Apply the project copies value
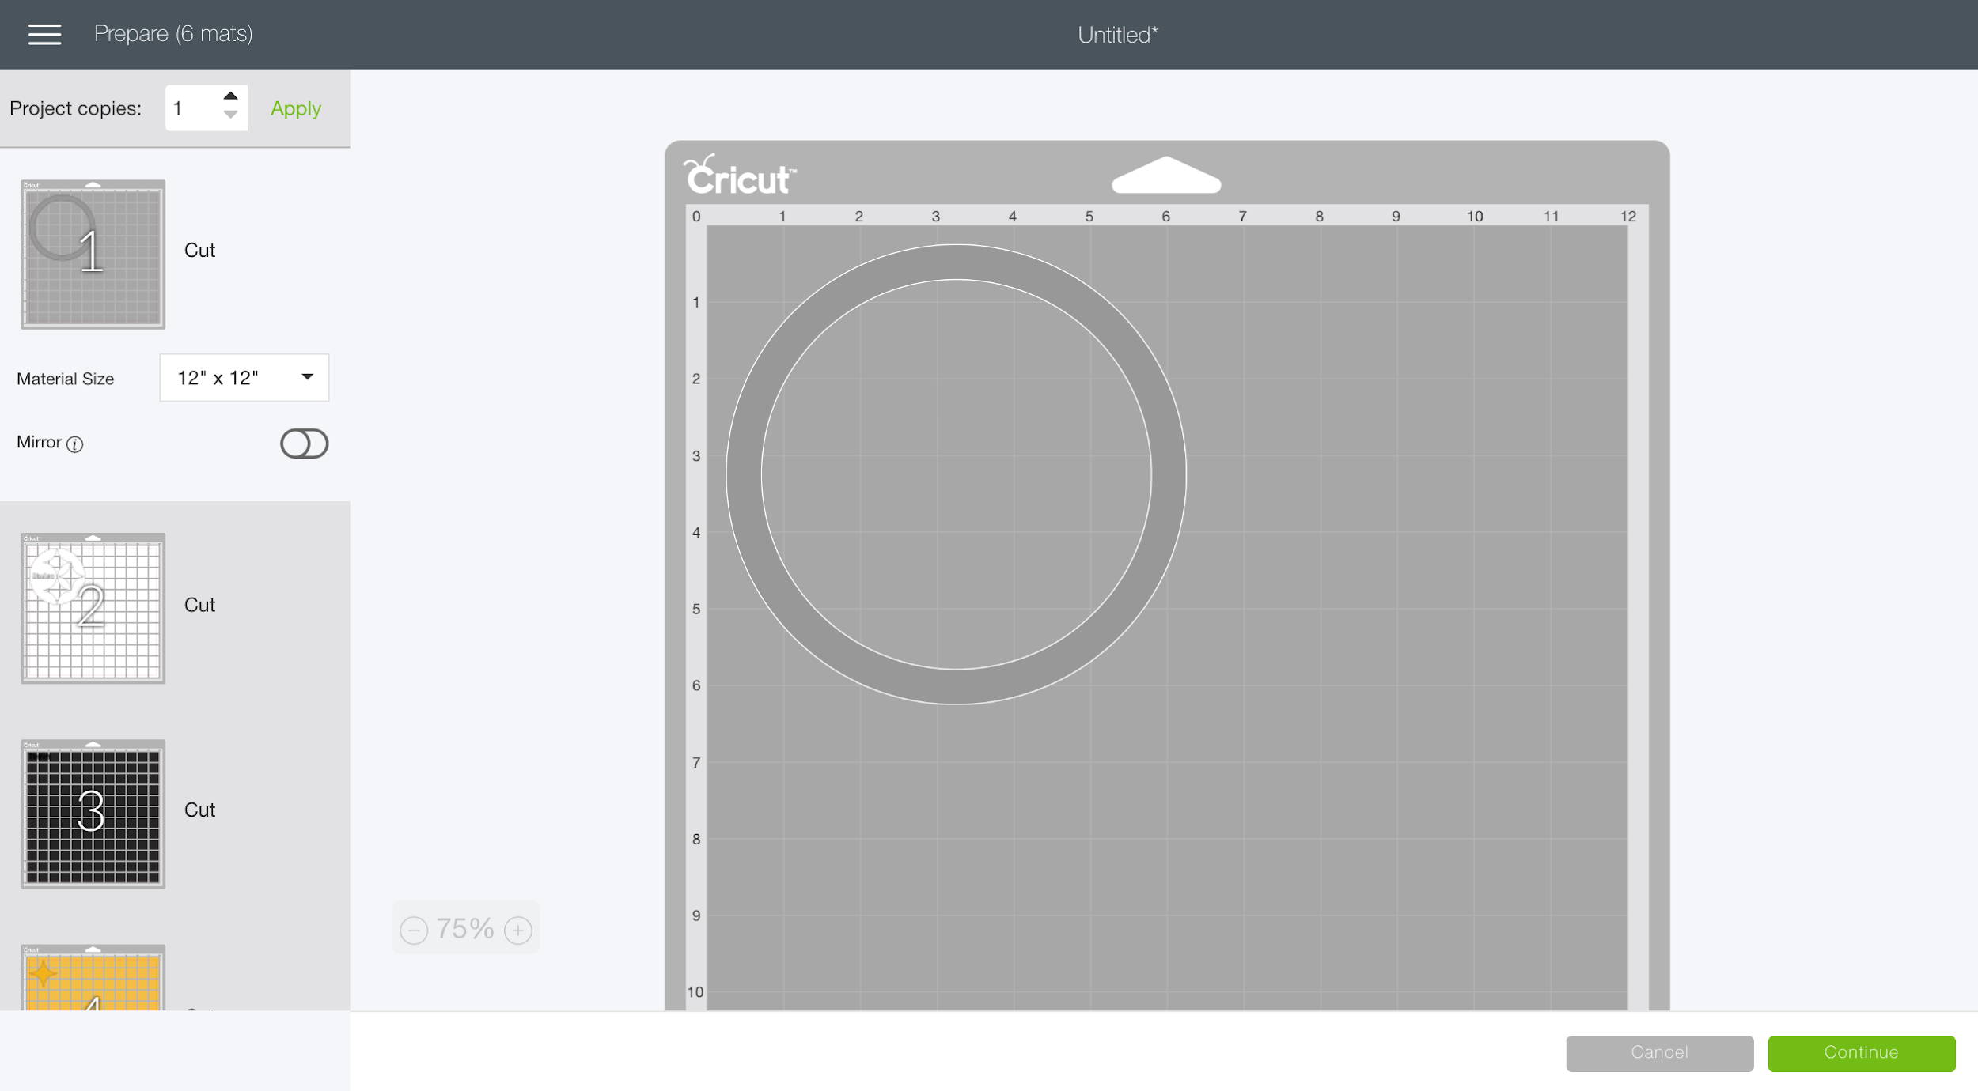 (x=296, y=108)
